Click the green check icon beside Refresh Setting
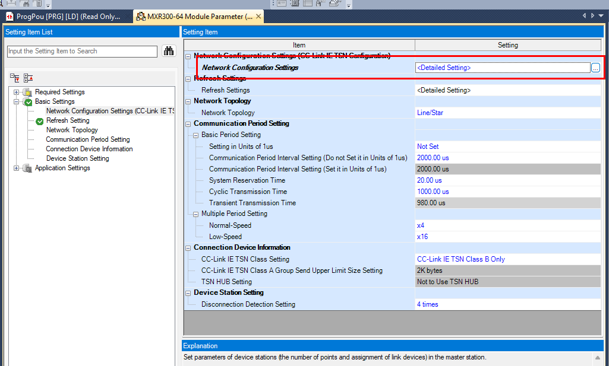 40,121
